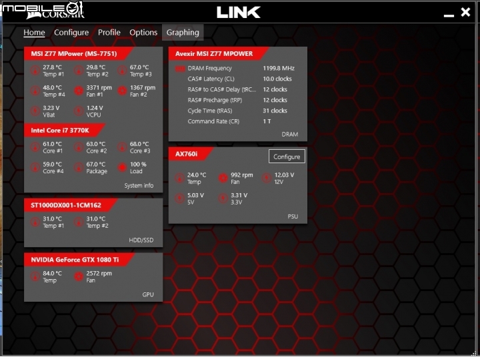Click the DRAM label

tap(289, 135)
